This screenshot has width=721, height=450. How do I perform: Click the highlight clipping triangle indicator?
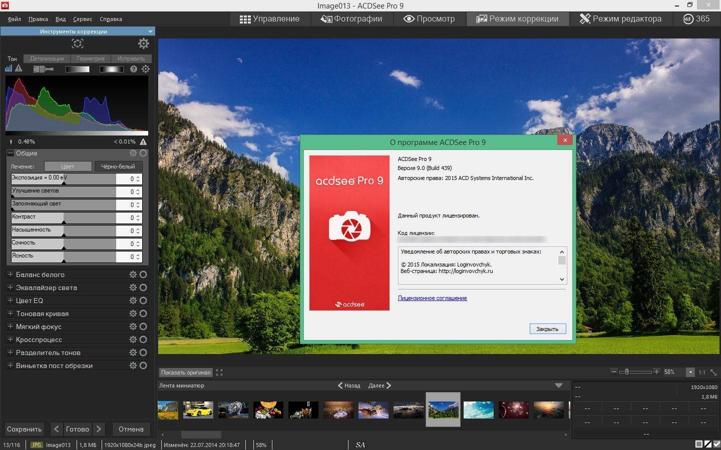tap(144, 141)
